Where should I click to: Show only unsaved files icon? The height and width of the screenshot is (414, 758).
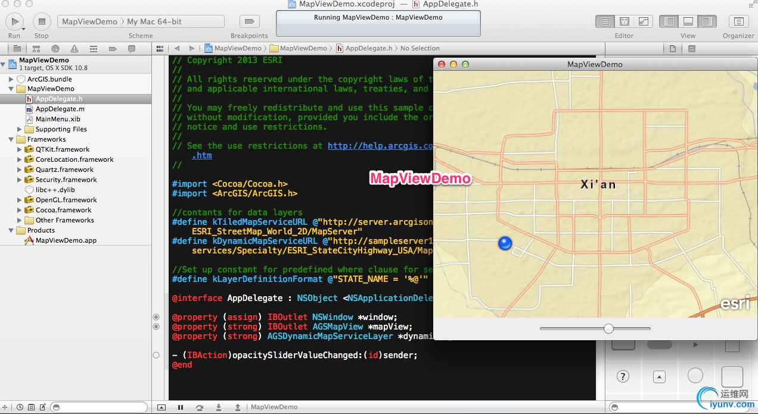point(42,407)
